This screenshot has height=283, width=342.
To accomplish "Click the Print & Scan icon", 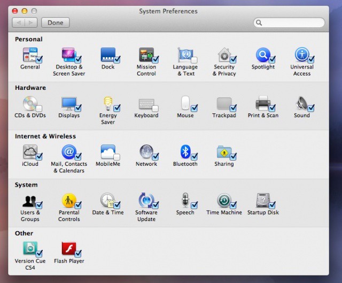I will click(x=262, y=104).
